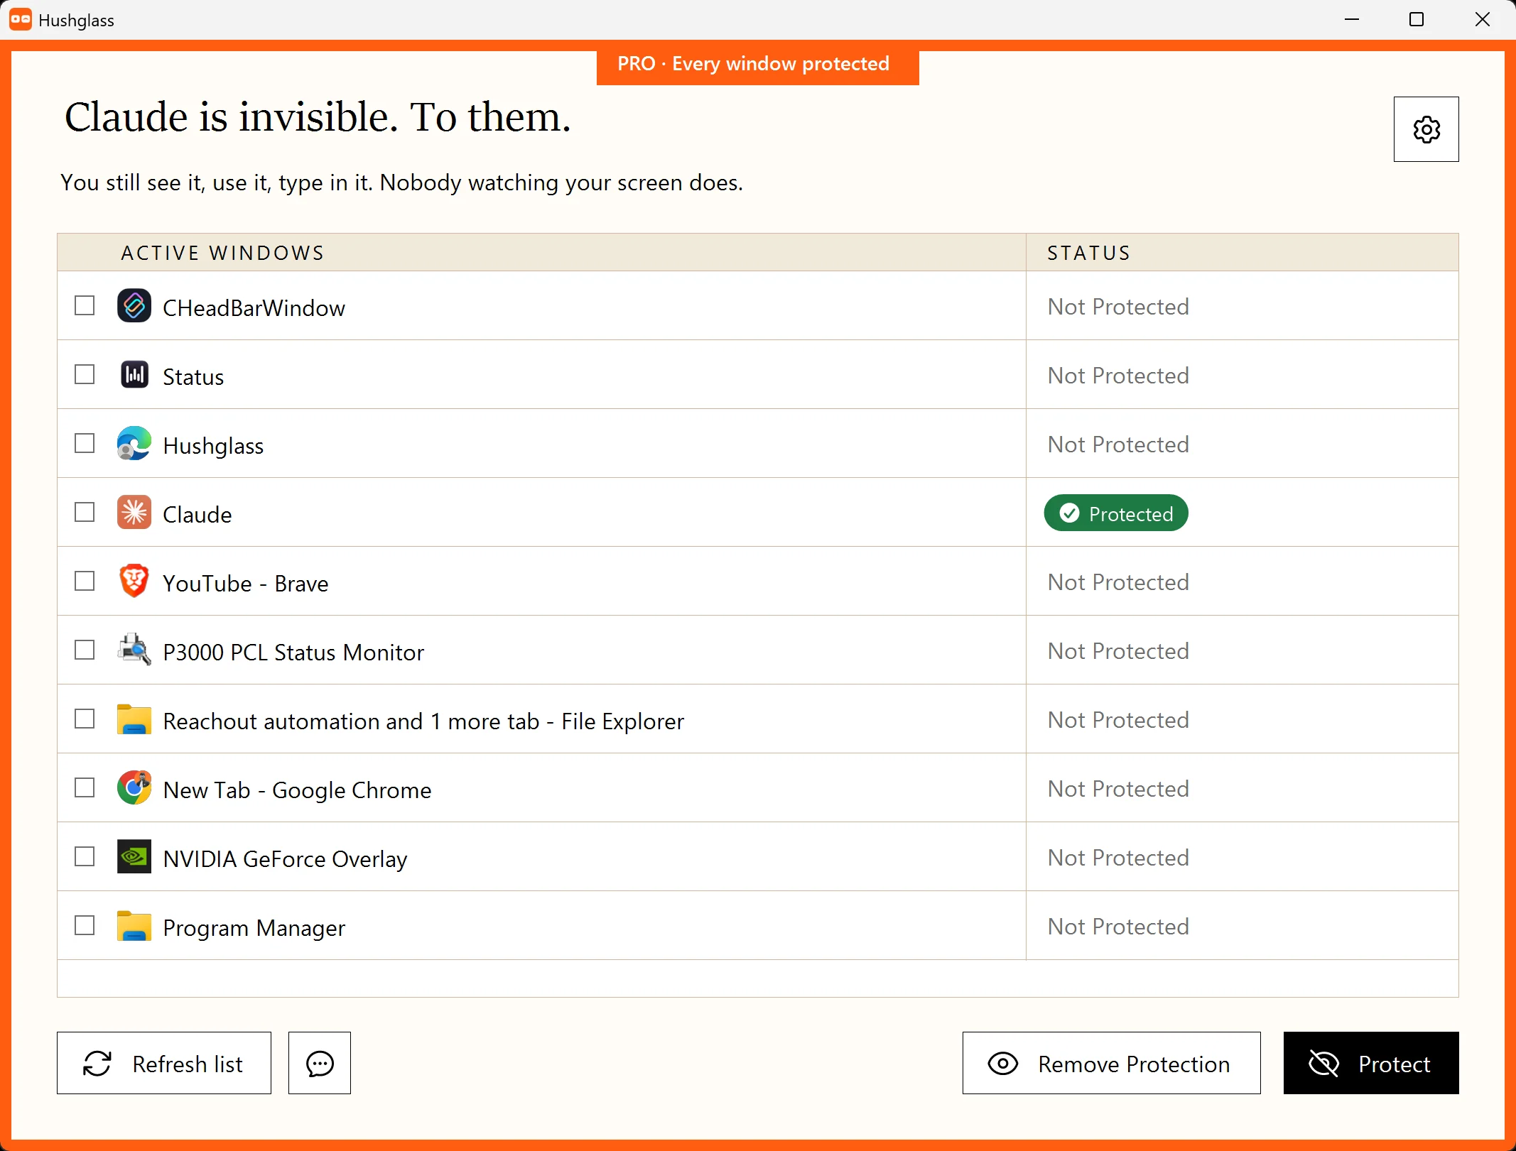Click the Edge icon beside Hushglass

coord(134,444)
